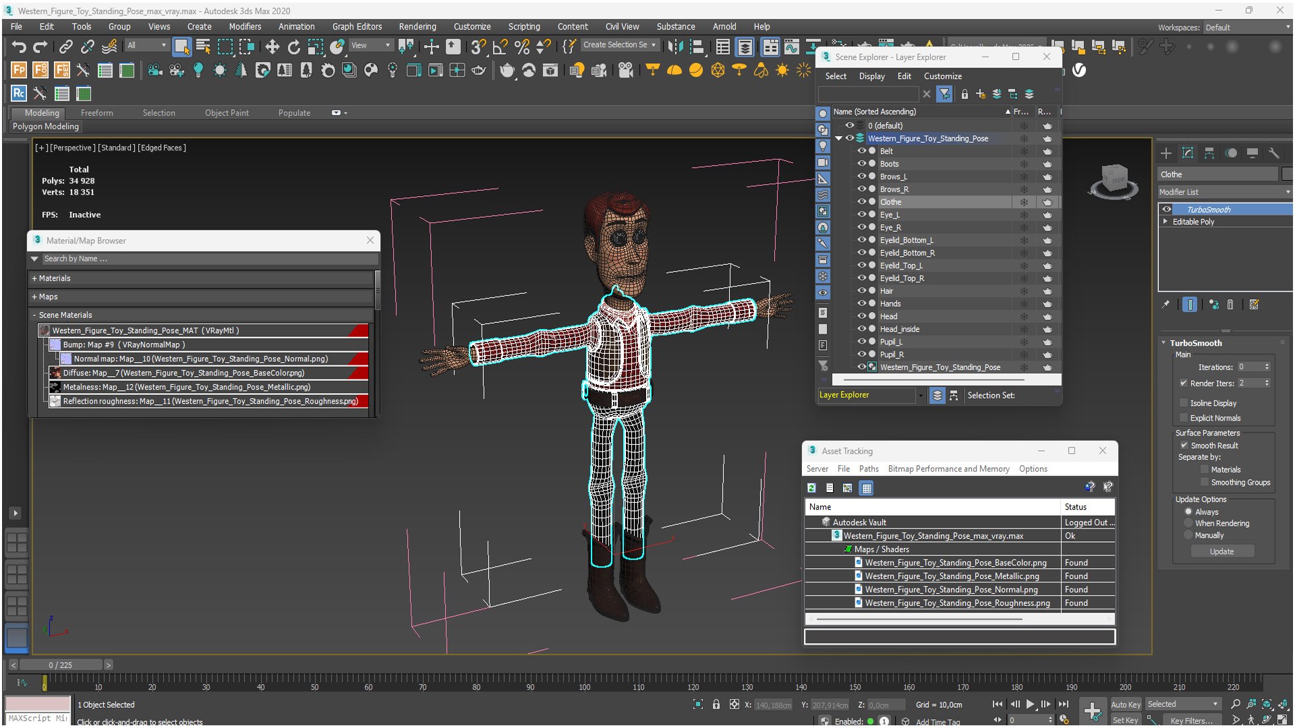
Task: Open the Utilities wrench tab icon
Action: (1274, 154)
